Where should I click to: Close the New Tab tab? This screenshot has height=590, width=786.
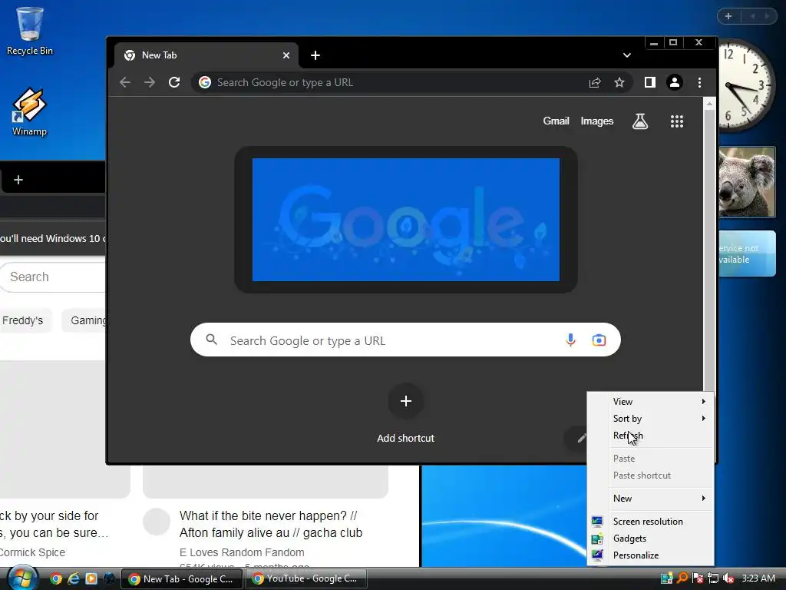click(286, 55)
